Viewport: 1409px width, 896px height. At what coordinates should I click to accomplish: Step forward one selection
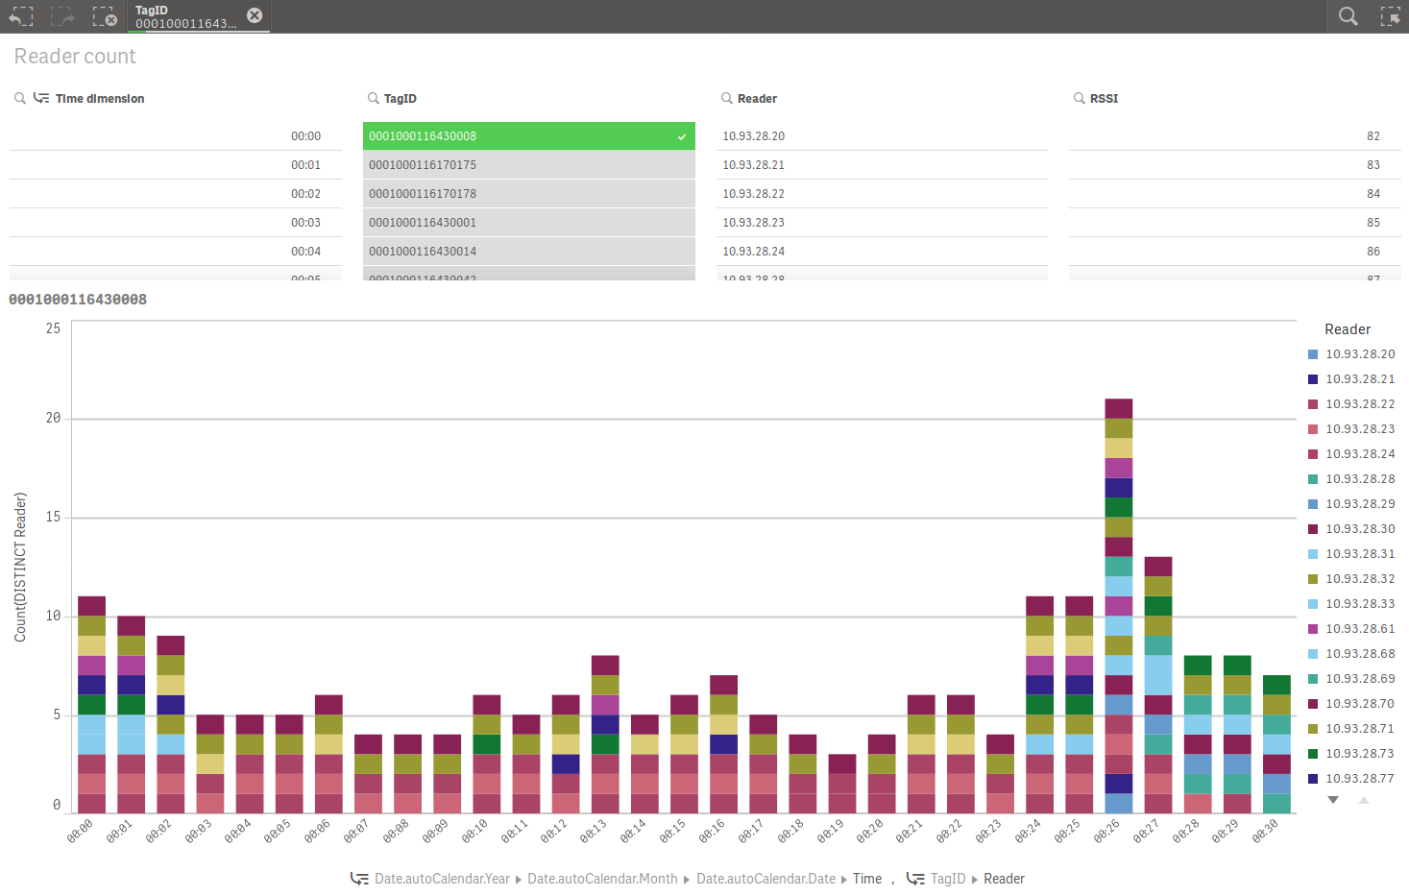pos(62,16)
